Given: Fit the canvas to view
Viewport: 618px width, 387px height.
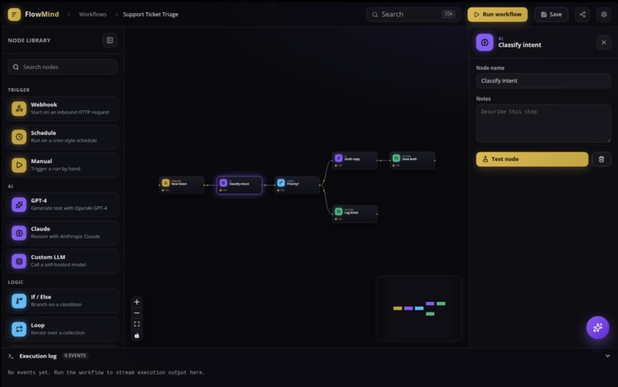Looking at the screenshot, I should coord(136,324).
